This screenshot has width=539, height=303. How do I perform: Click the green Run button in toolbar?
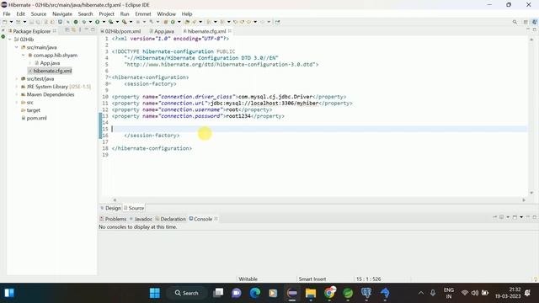[98, 22]
